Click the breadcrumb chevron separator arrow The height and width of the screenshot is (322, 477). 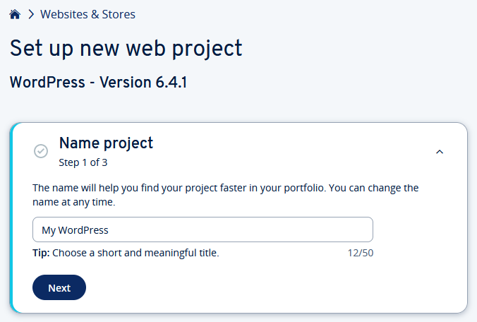[x=31, y=14]
